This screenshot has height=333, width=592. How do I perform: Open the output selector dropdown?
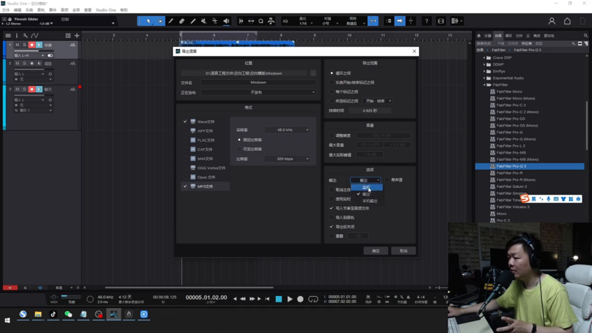click(x=365, y=180)
